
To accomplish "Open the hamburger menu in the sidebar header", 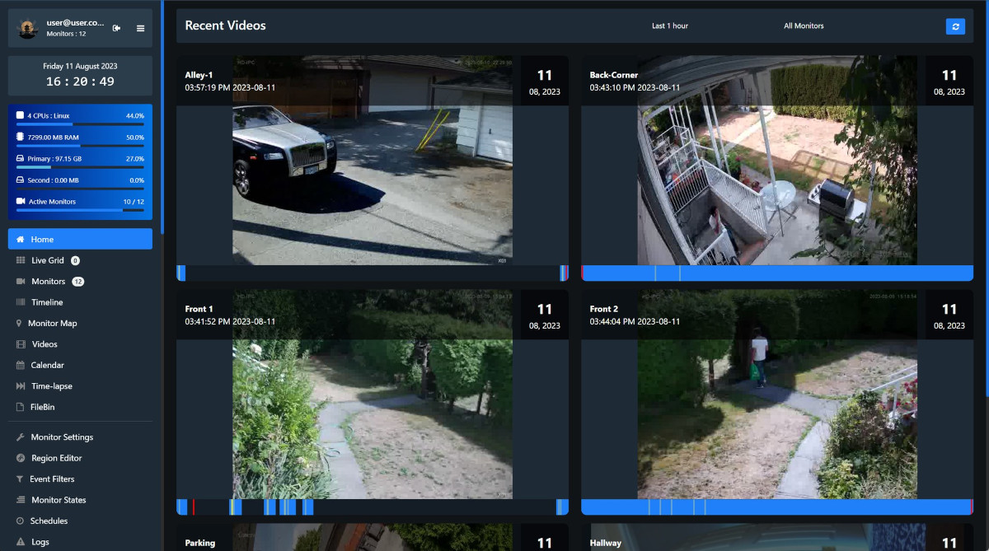I will point(140,28).
